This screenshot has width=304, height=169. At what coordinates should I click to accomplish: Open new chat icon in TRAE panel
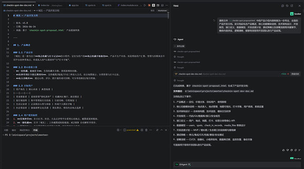(283, 6)
